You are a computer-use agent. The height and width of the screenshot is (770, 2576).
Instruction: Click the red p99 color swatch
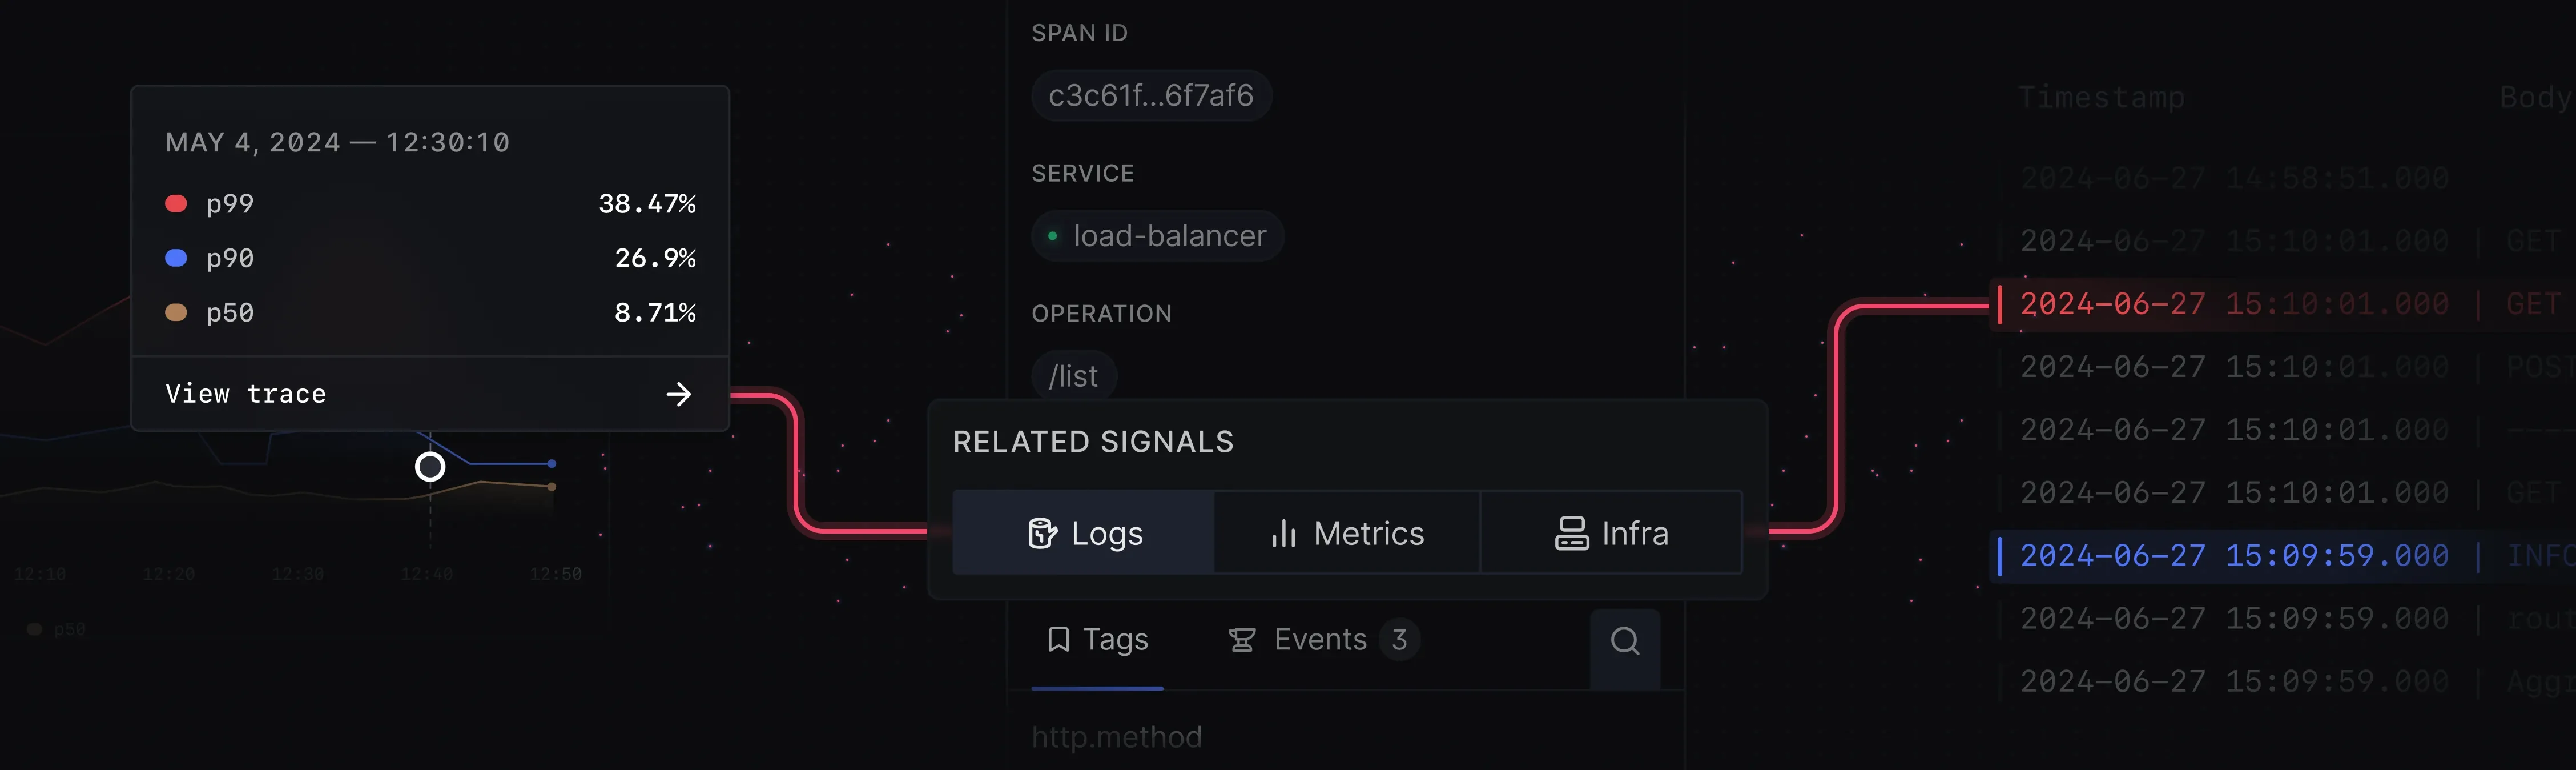(176, 204)
